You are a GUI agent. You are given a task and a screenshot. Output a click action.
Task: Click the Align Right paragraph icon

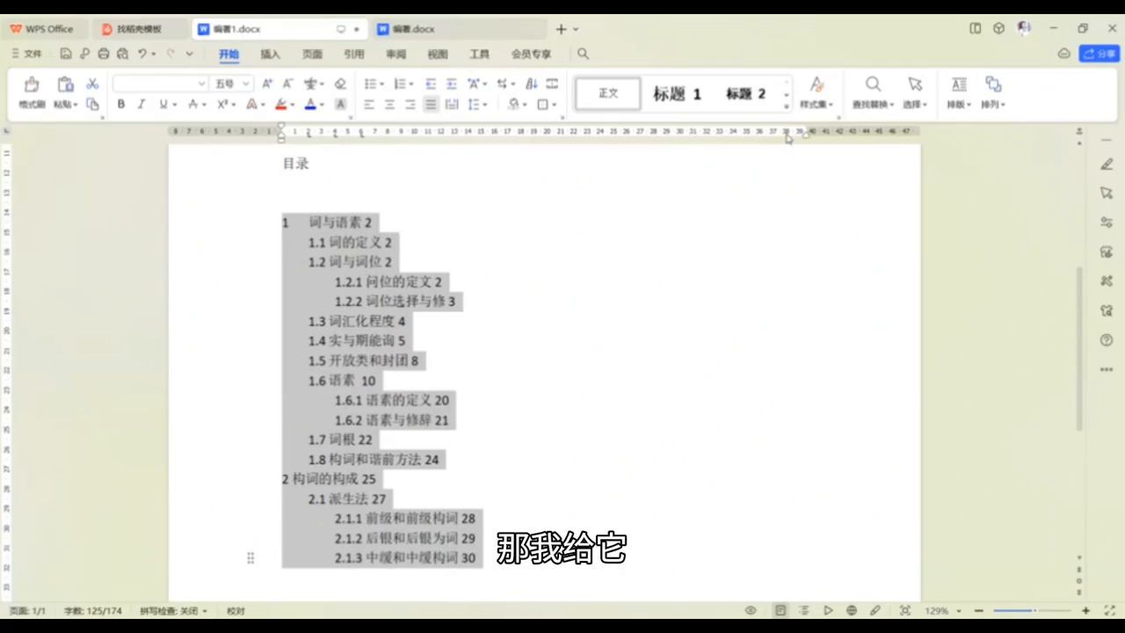[x=410, y=104]
